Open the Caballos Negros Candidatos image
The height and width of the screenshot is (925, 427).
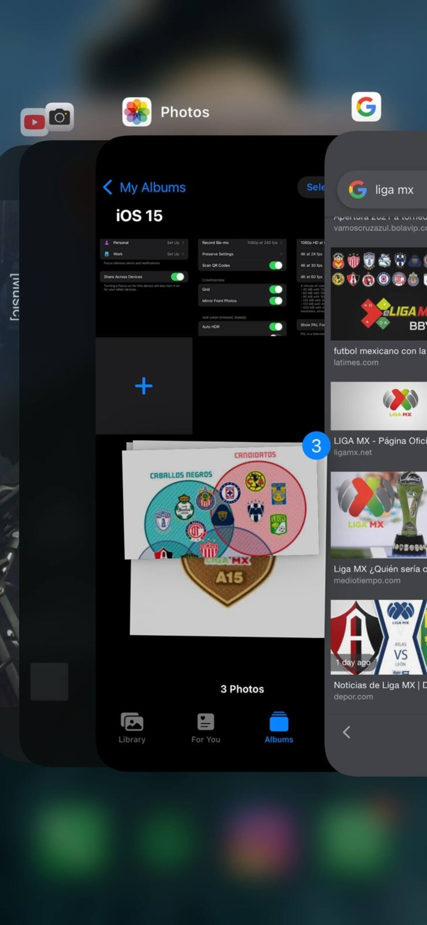220,500
